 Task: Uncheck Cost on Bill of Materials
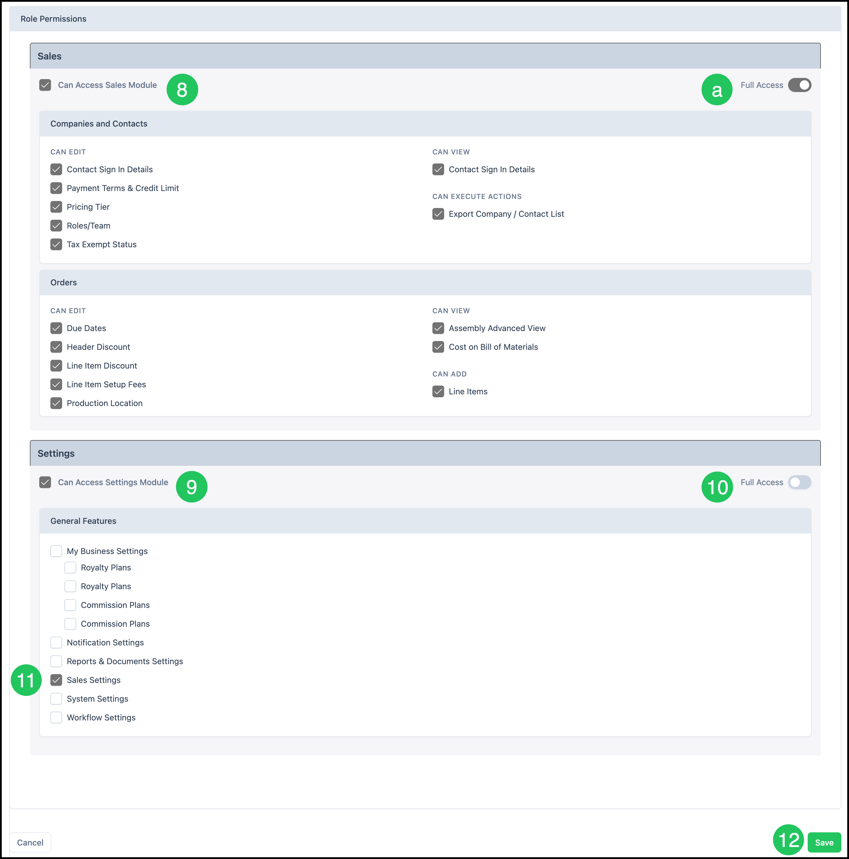(x=438, y=347)
